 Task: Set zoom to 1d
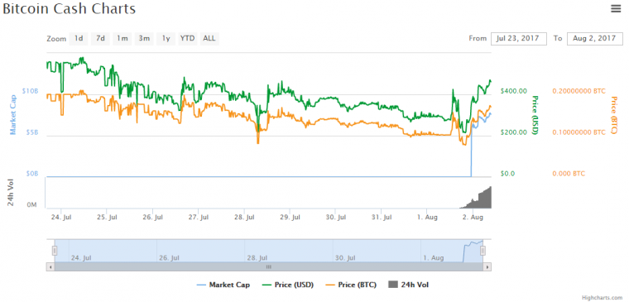point(79,39)
